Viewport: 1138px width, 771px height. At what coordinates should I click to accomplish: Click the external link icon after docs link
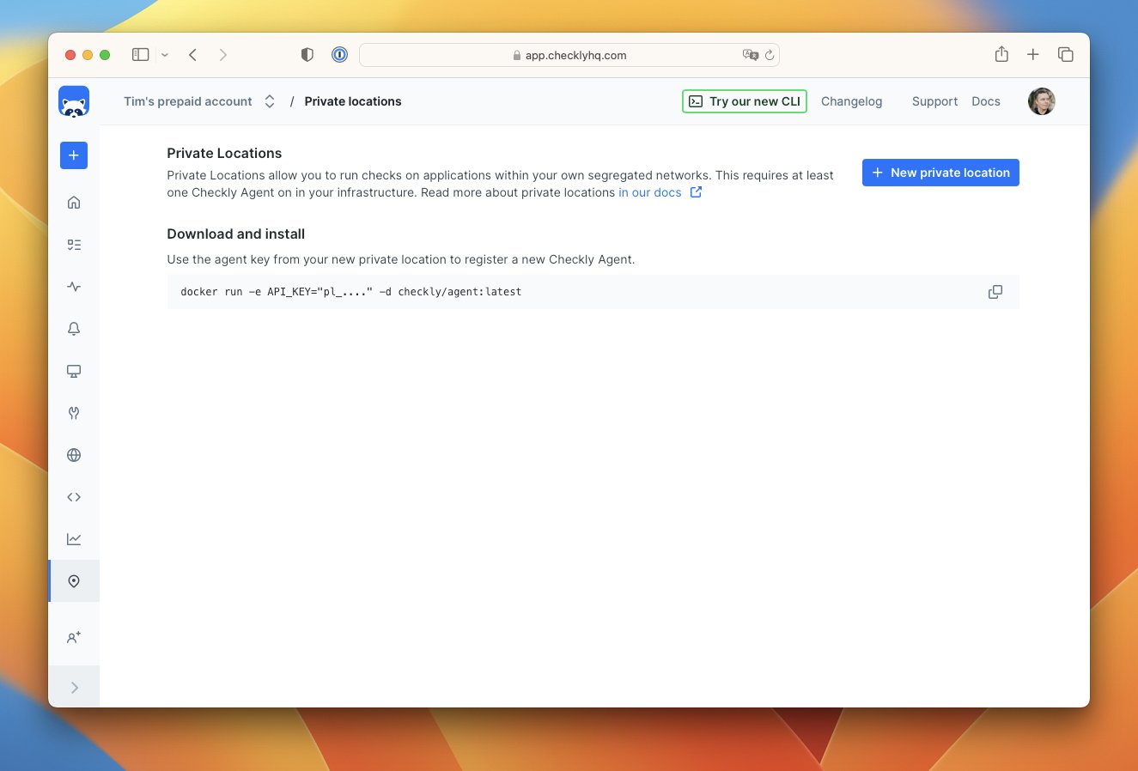click(x=697, y=192)
